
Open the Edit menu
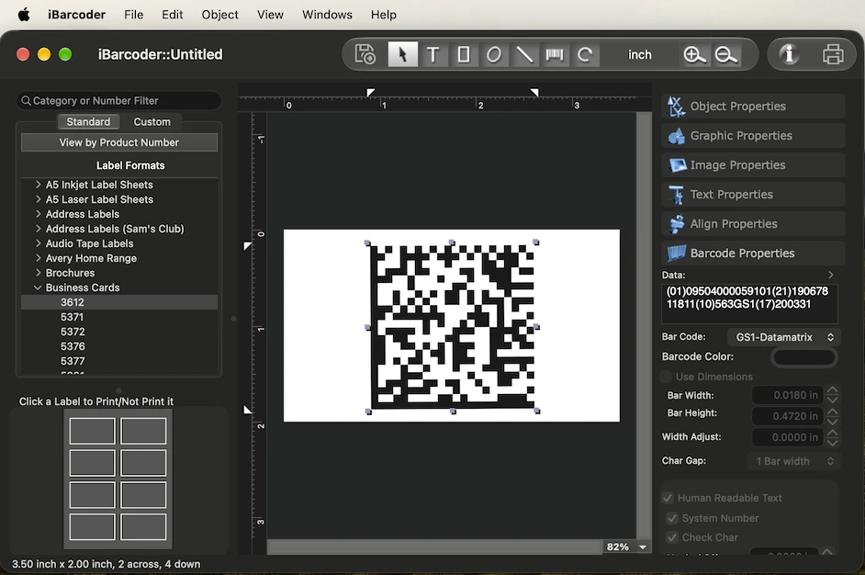[172, 15]
